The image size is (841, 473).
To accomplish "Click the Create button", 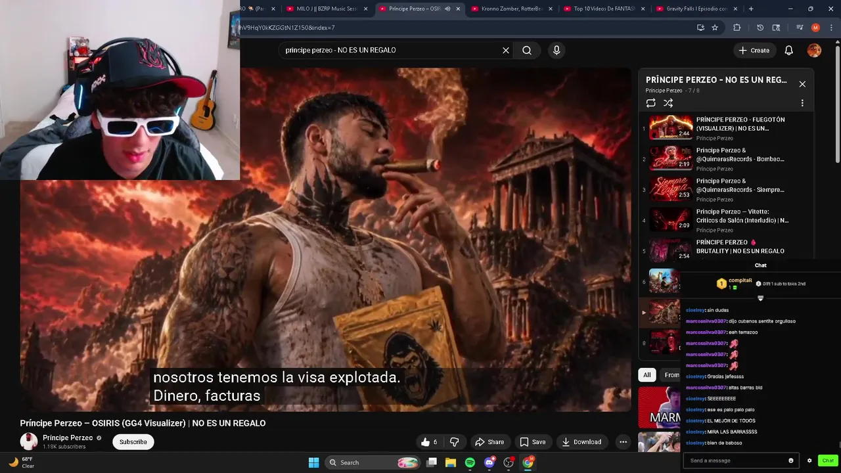I will [754, 50].
